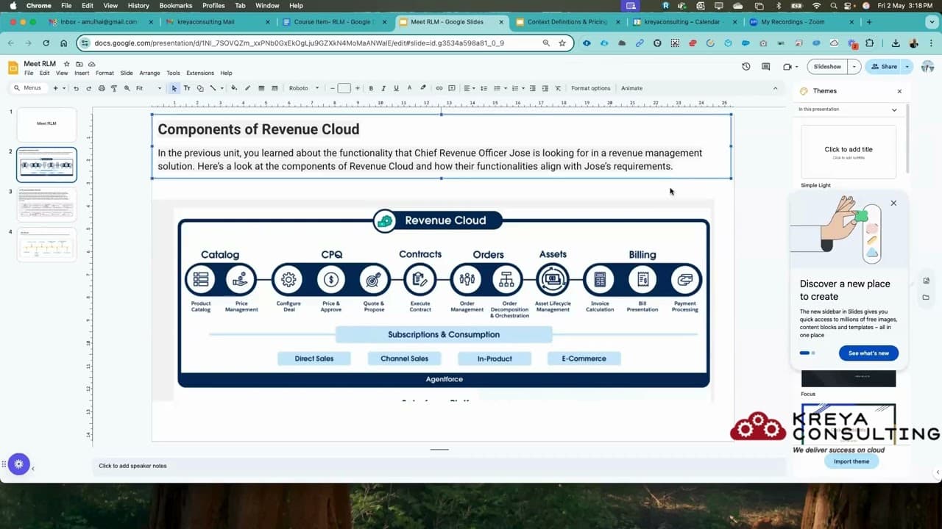
Task: Clear formatting with the toolbar icon
Action: (558, 88)
